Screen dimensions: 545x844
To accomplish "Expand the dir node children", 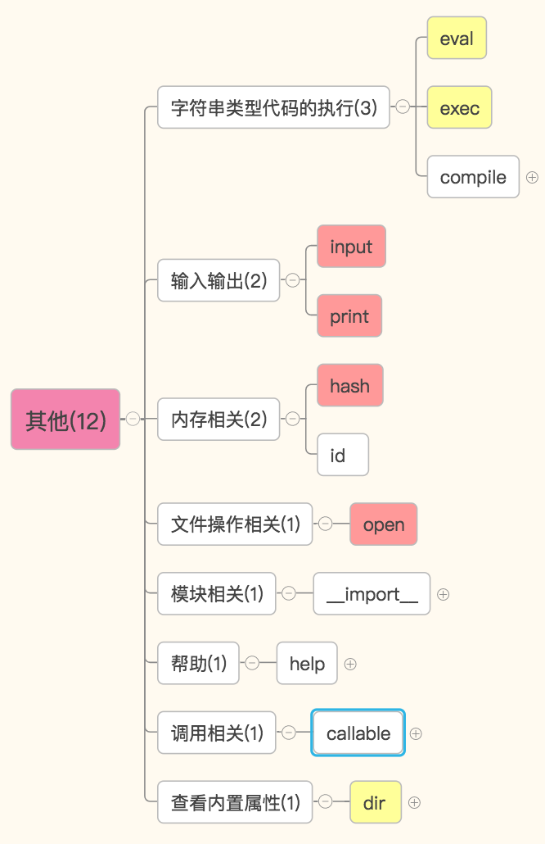I will click(414, 802).
